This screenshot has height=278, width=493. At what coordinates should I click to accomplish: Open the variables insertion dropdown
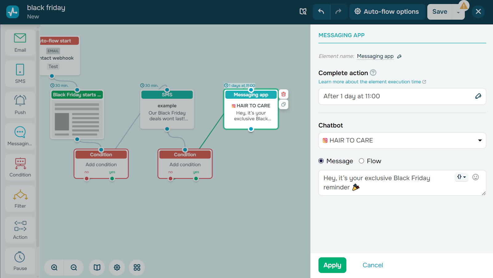461,177
